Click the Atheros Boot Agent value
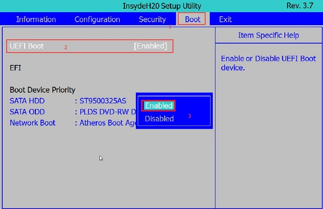This screenshot has width=323, height=209. click(x=107, y=123)
